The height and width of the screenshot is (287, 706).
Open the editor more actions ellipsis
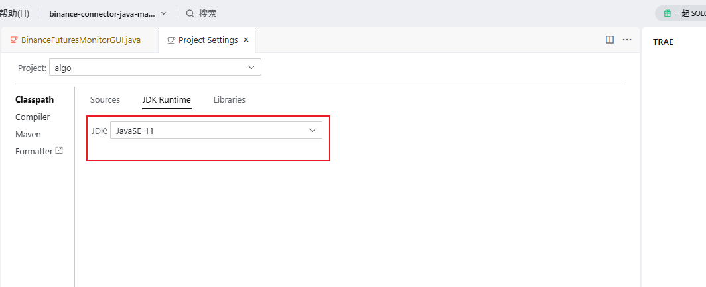pos(627,40)
